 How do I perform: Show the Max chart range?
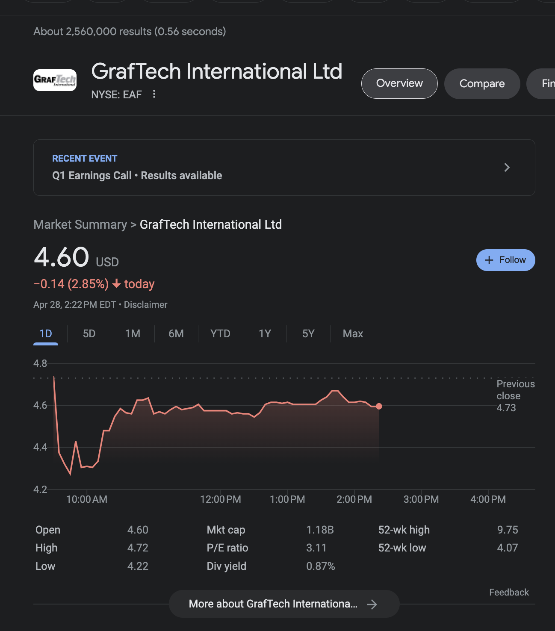(x=353, y=333)
